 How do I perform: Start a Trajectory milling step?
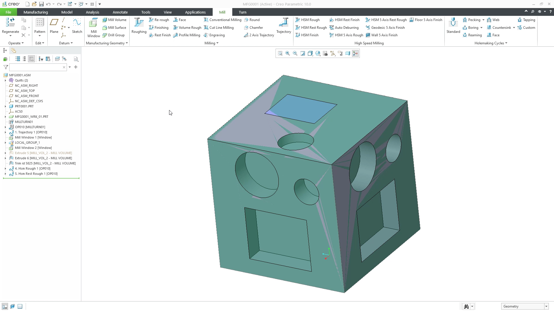click(283, 26)
